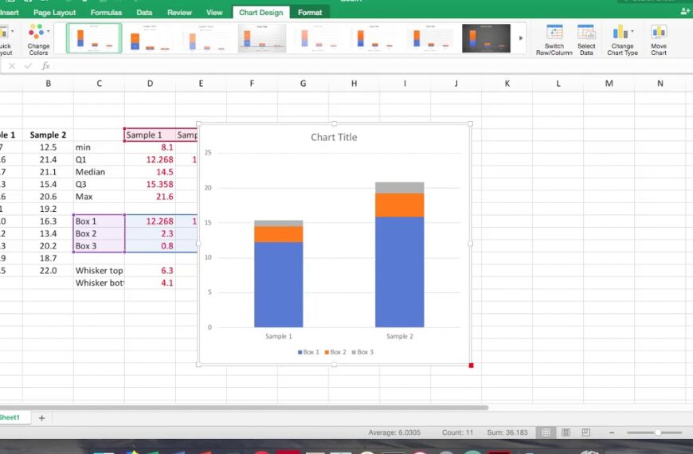The width and height of the screenshot is (693, 454).
Task: Open Change Chart Type
Action: coord(622,40)
